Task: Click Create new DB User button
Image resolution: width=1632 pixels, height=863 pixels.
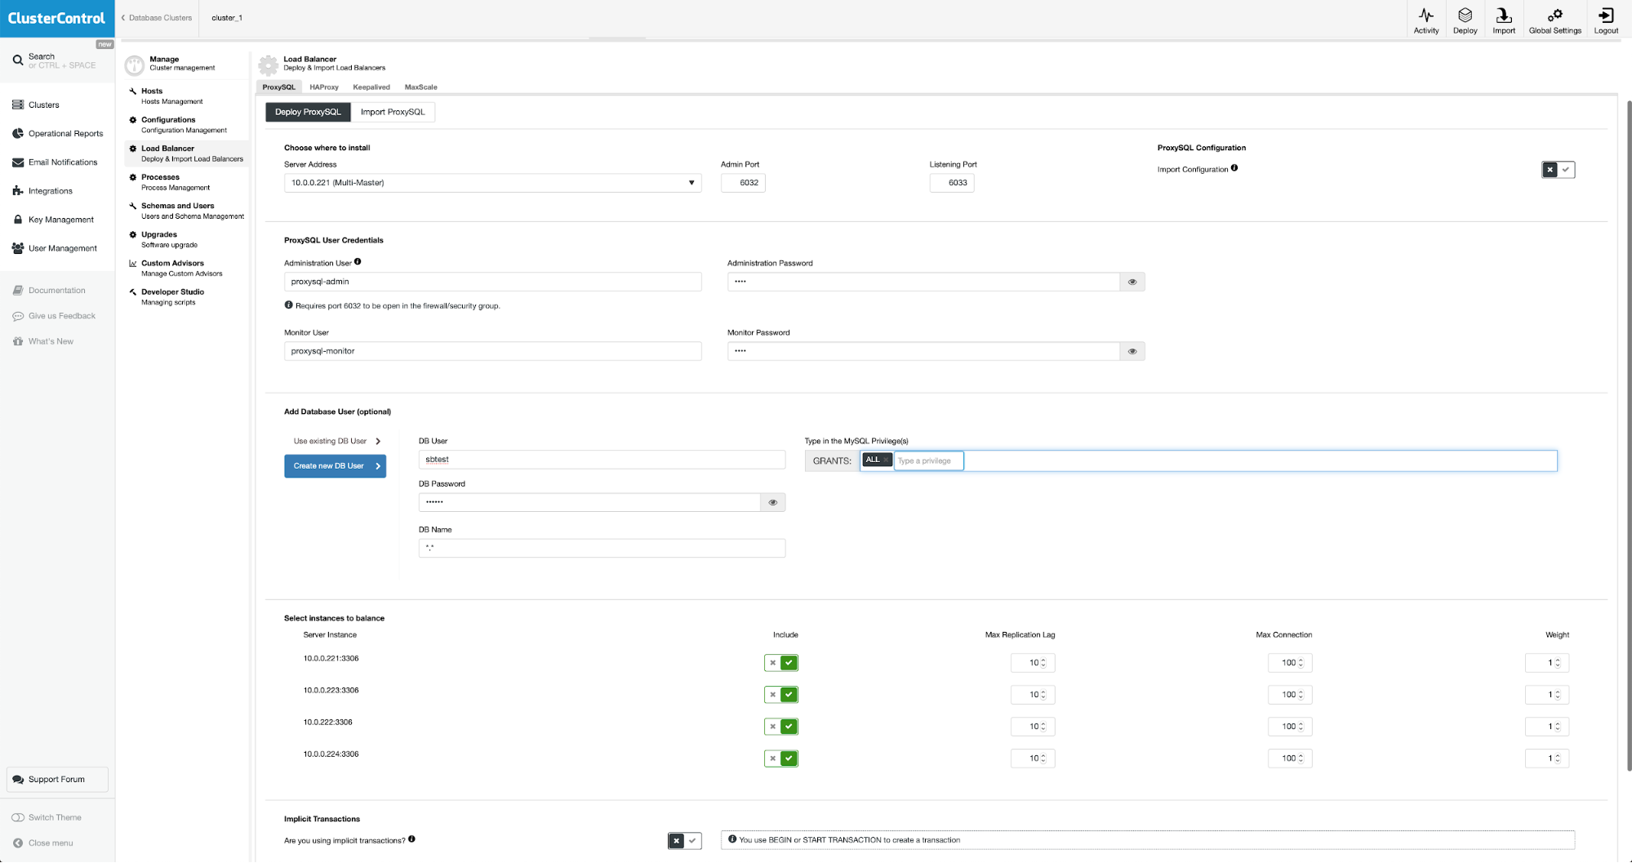Action: pos(335,466)
